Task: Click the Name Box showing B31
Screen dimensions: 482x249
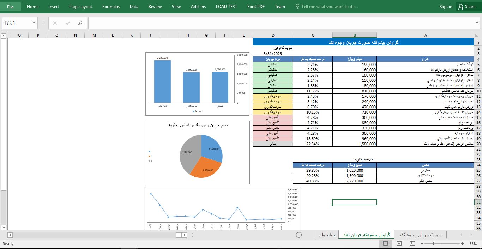Action: pyautogui.click(x=17, y=23)
